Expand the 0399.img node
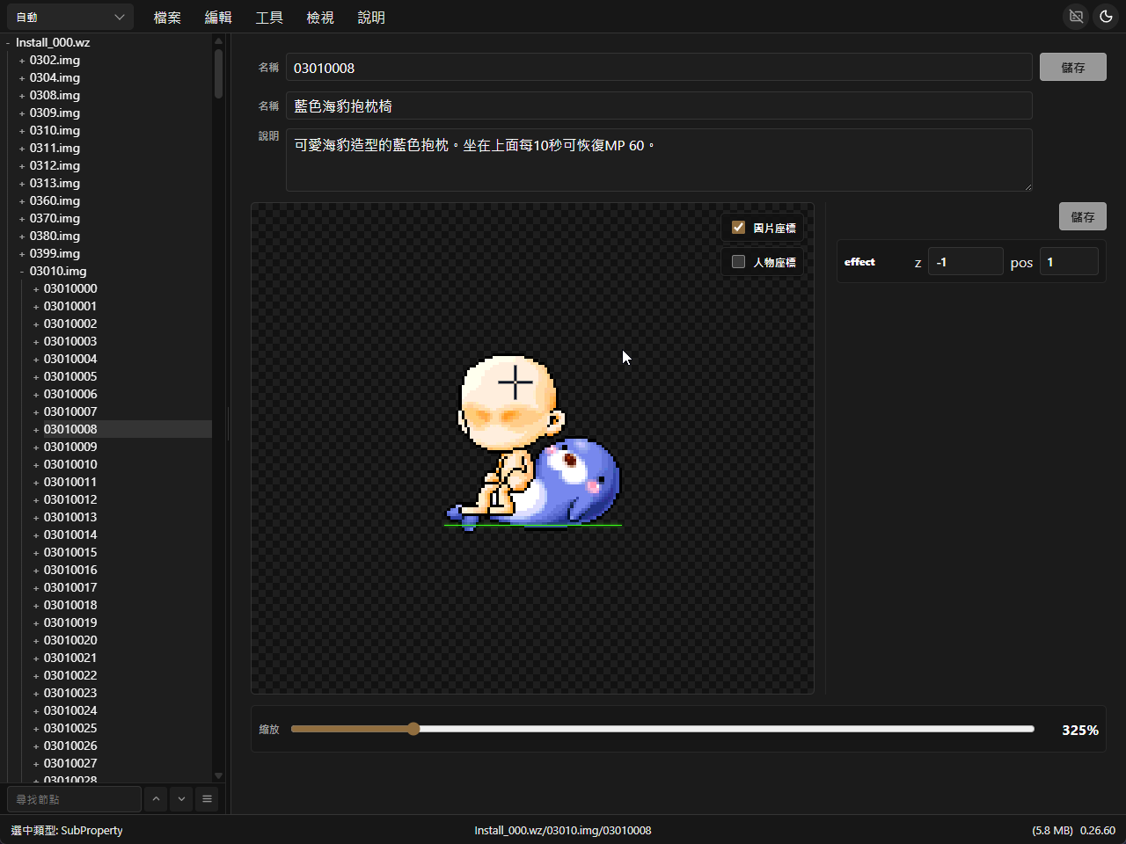The image size is (1126, 844). tap(22, 253)
